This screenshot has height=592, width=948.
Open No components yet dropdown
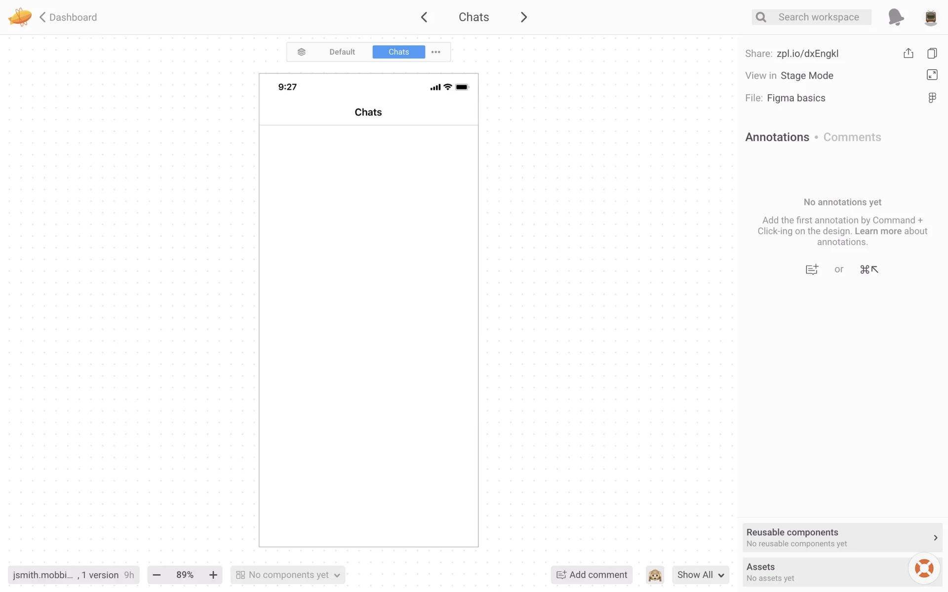[288, 575]
